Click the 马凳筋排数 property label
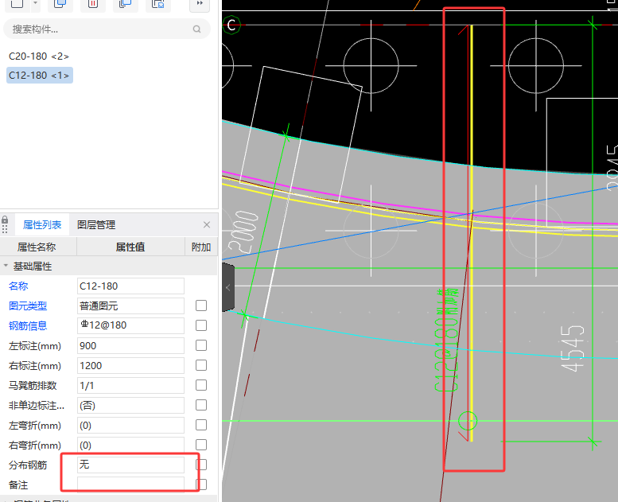618x502 pixels. (33, 385)
